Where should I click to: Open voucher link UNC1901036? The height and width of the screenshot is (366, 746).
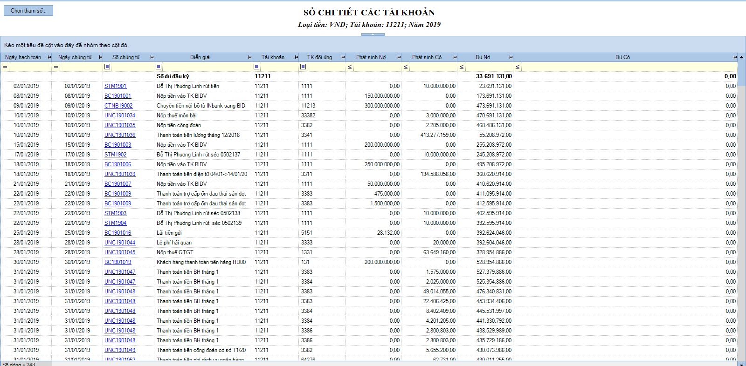(120, 135)
